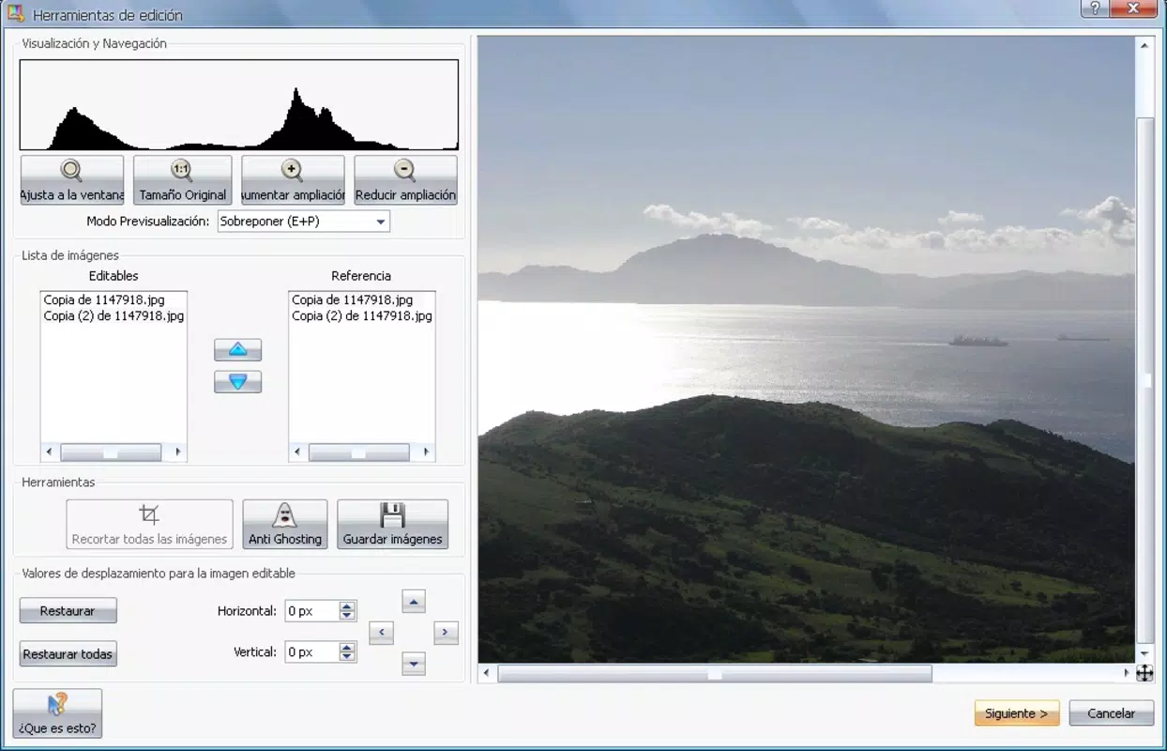Select Copia (2) de 1147918.jpg in Referencia list
This screenshot has width=1167, height=751.
(362, 316)
